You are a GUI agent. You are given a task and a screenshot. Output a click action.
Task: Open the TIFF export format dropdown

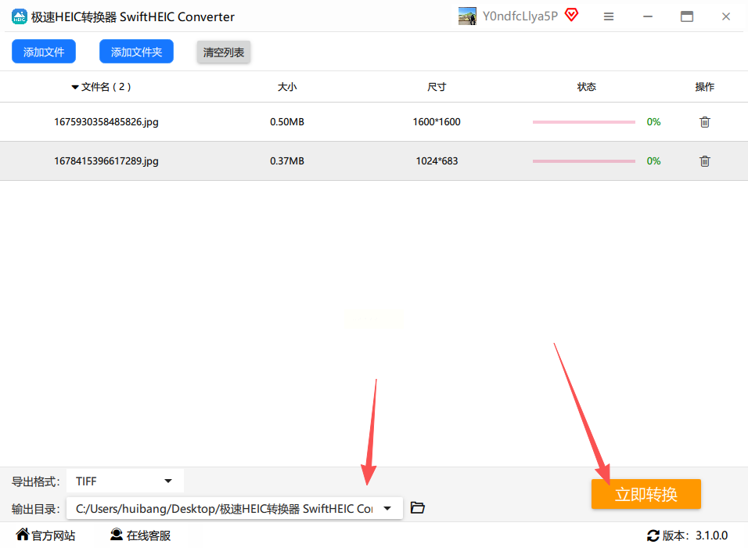pos(125,481)
